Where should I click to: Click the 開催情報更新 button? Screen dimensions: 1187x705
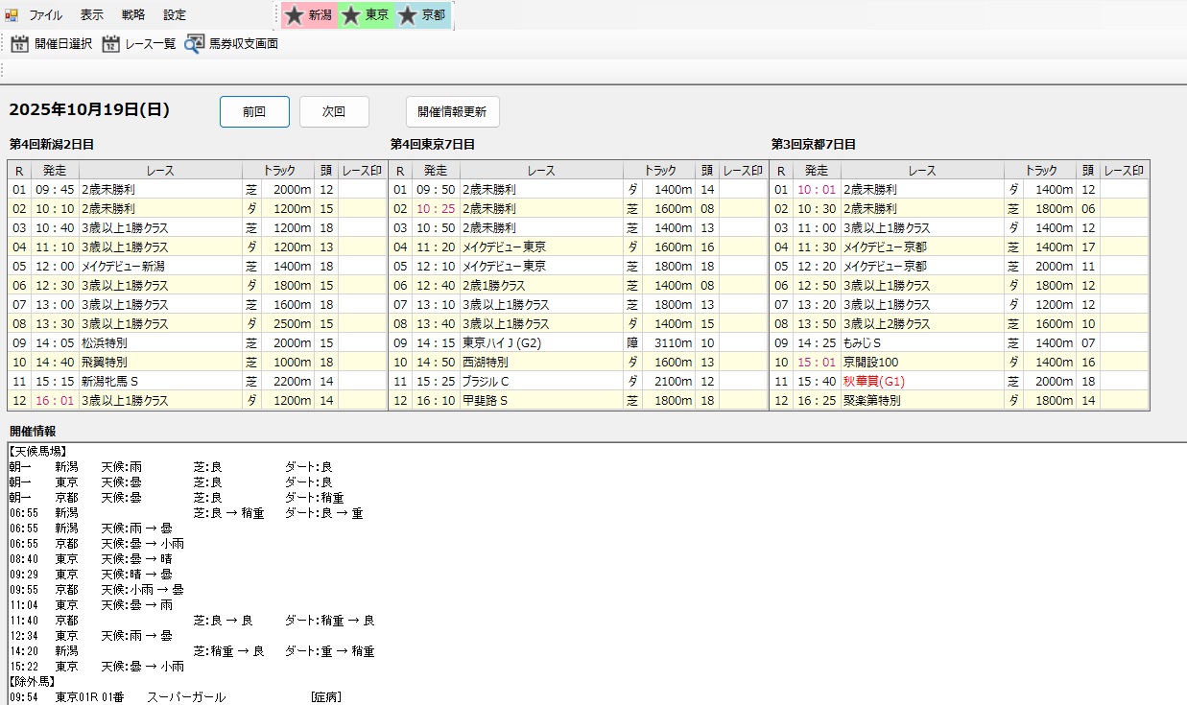click(452, 111)
